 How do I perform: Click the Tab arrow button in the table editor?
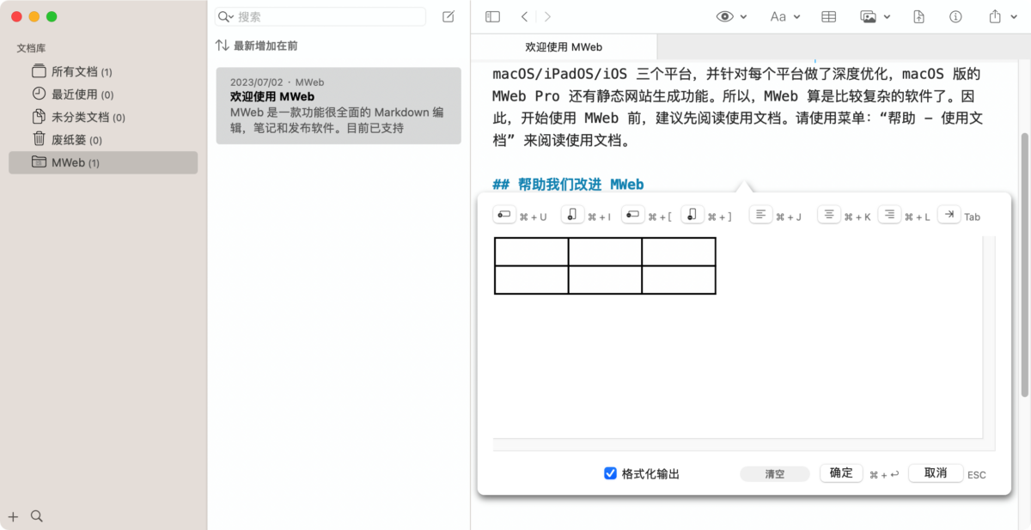pos(949,215)
